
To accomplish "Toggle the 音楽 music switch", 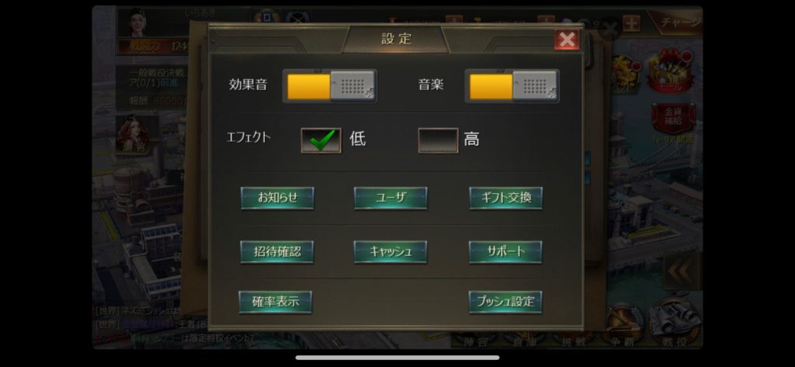I will pyautogui.click(x=512, y=86).
